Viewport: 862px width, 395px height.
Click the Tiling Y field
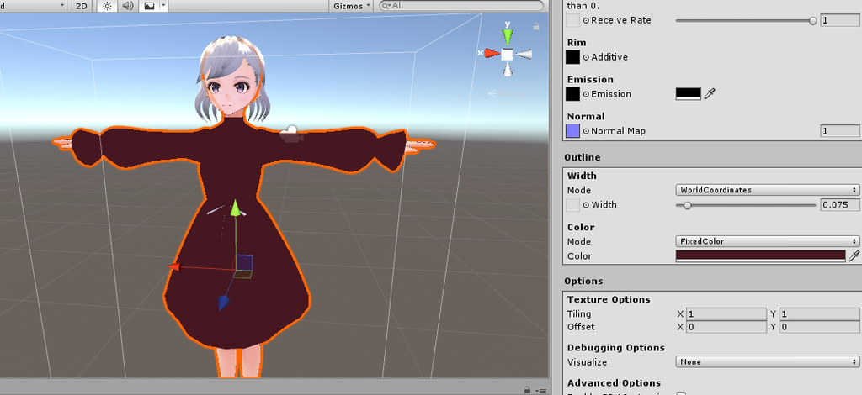(x=820, y=314)
